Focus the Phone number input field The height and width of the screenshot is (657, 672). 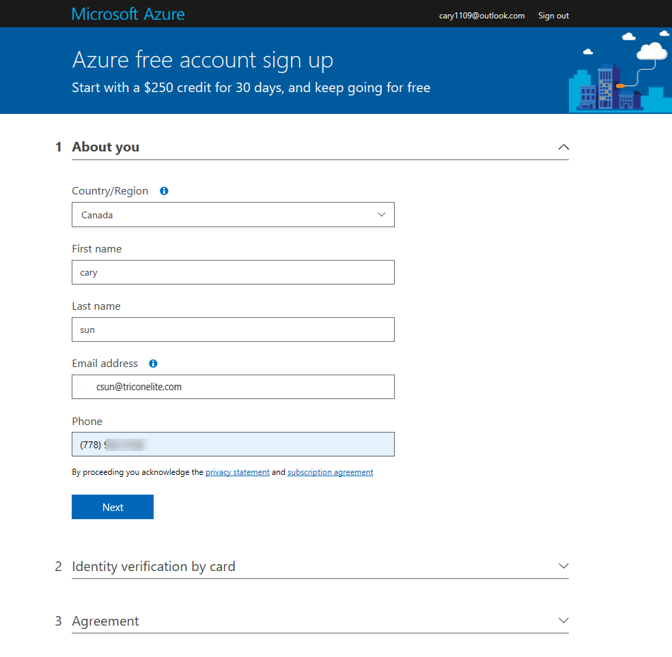point(233,444)
